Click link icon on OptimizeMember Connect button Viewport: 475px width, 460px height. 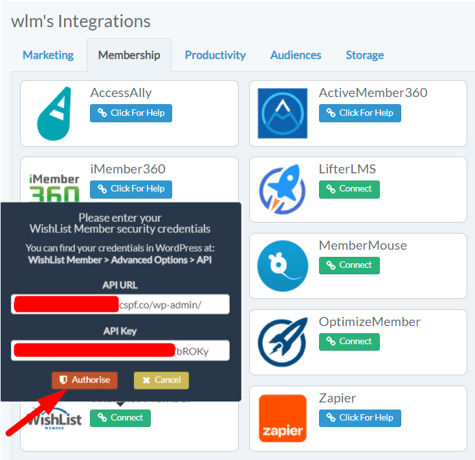tap(331, 342)
